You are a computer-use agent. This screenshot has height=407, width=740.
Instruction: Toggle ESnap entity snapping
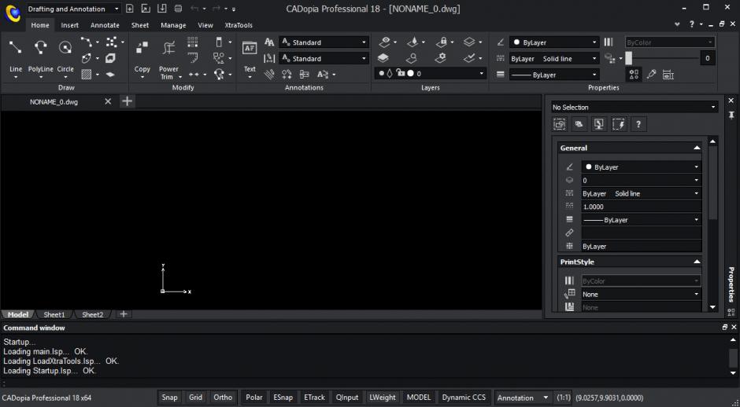click(283, 398)
